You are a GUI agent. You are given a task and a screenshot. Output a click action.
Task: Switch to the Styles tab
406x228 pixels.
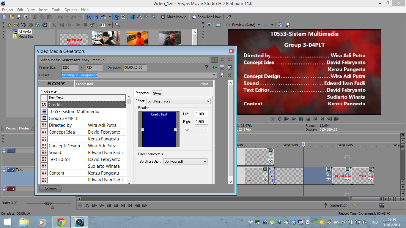[157, 93]
